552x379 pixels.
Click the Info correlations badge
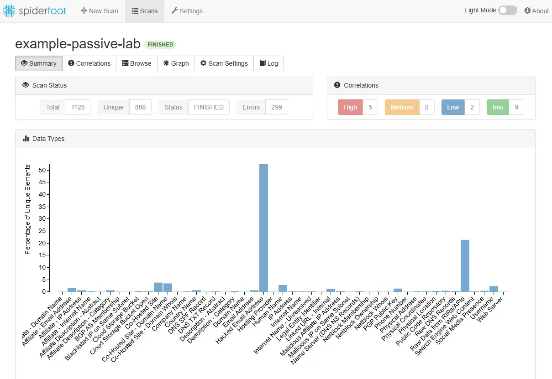(498, 107)
